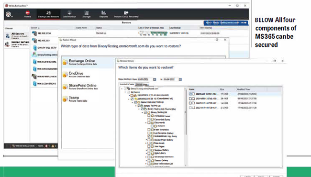Open the To date calendar picker
This screenshot has height=177, width=311.
tap(180, 79)
